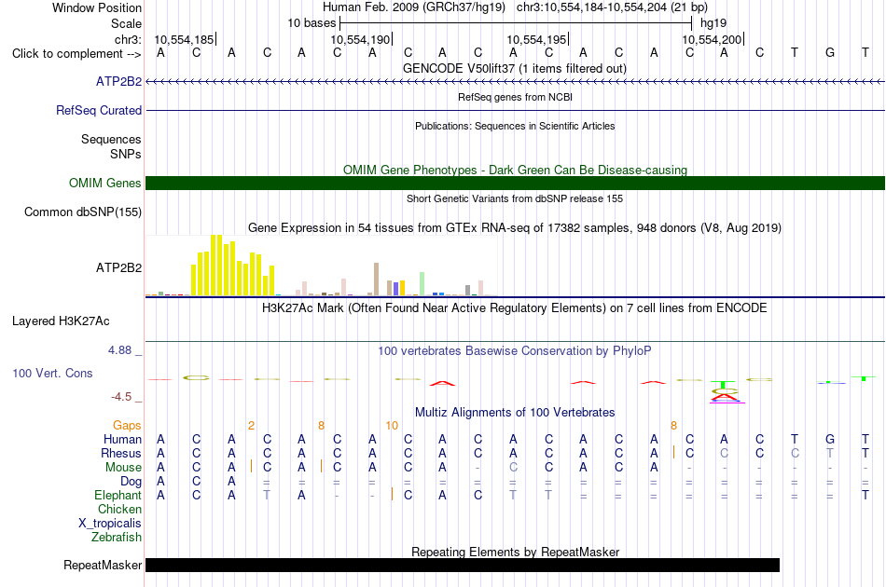Click the chr3 position label 10,554,185
The width and height of the screenshot is (886, 587).
pyautogui.click(x=185, y=39)
